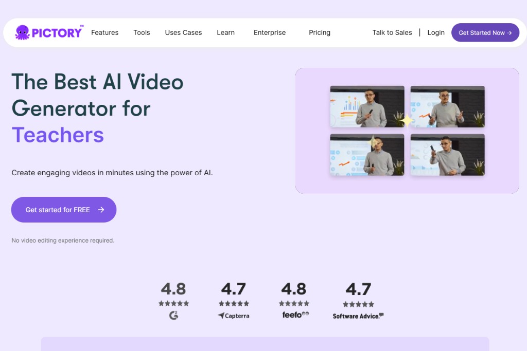The height and width of the screenshot is (351, 527).
Task: Expand the Uses Cases menu
Action: pos(183,32)
